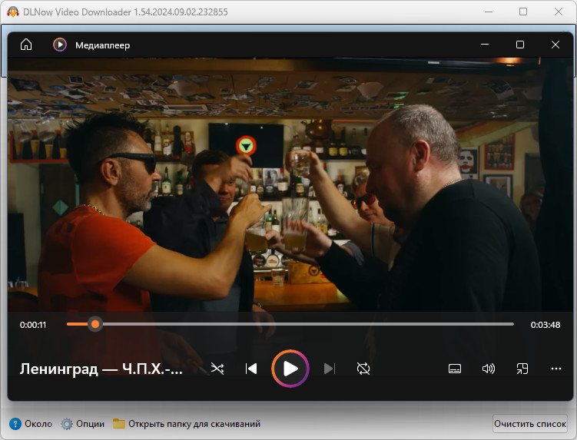Click the elapsed time 0:00:11

(x=33, y=325)
